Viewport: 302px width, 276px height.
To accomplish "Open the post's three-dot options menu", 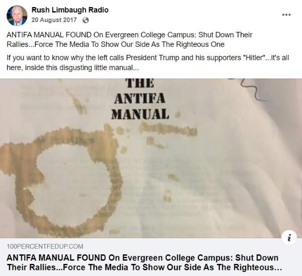I will [286, 15].
